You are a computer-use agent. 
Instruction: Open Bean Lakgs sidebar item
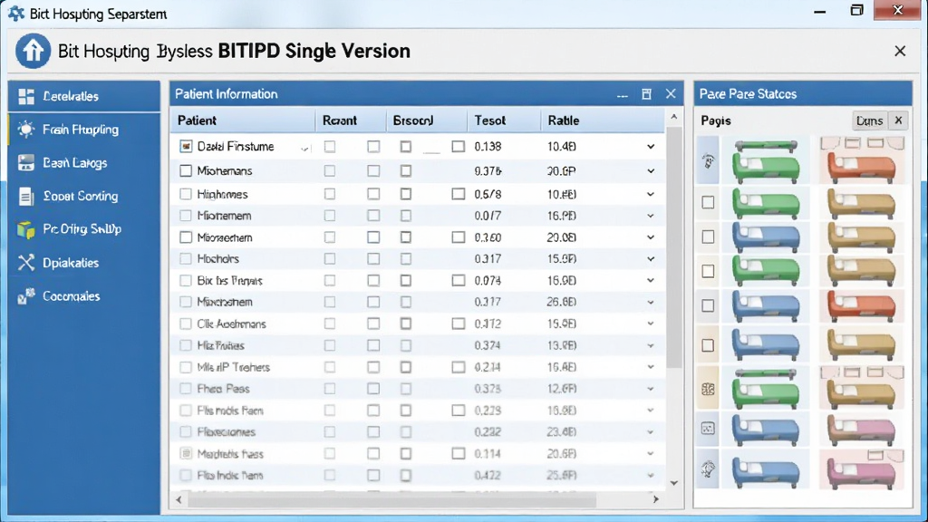point(84,163)
